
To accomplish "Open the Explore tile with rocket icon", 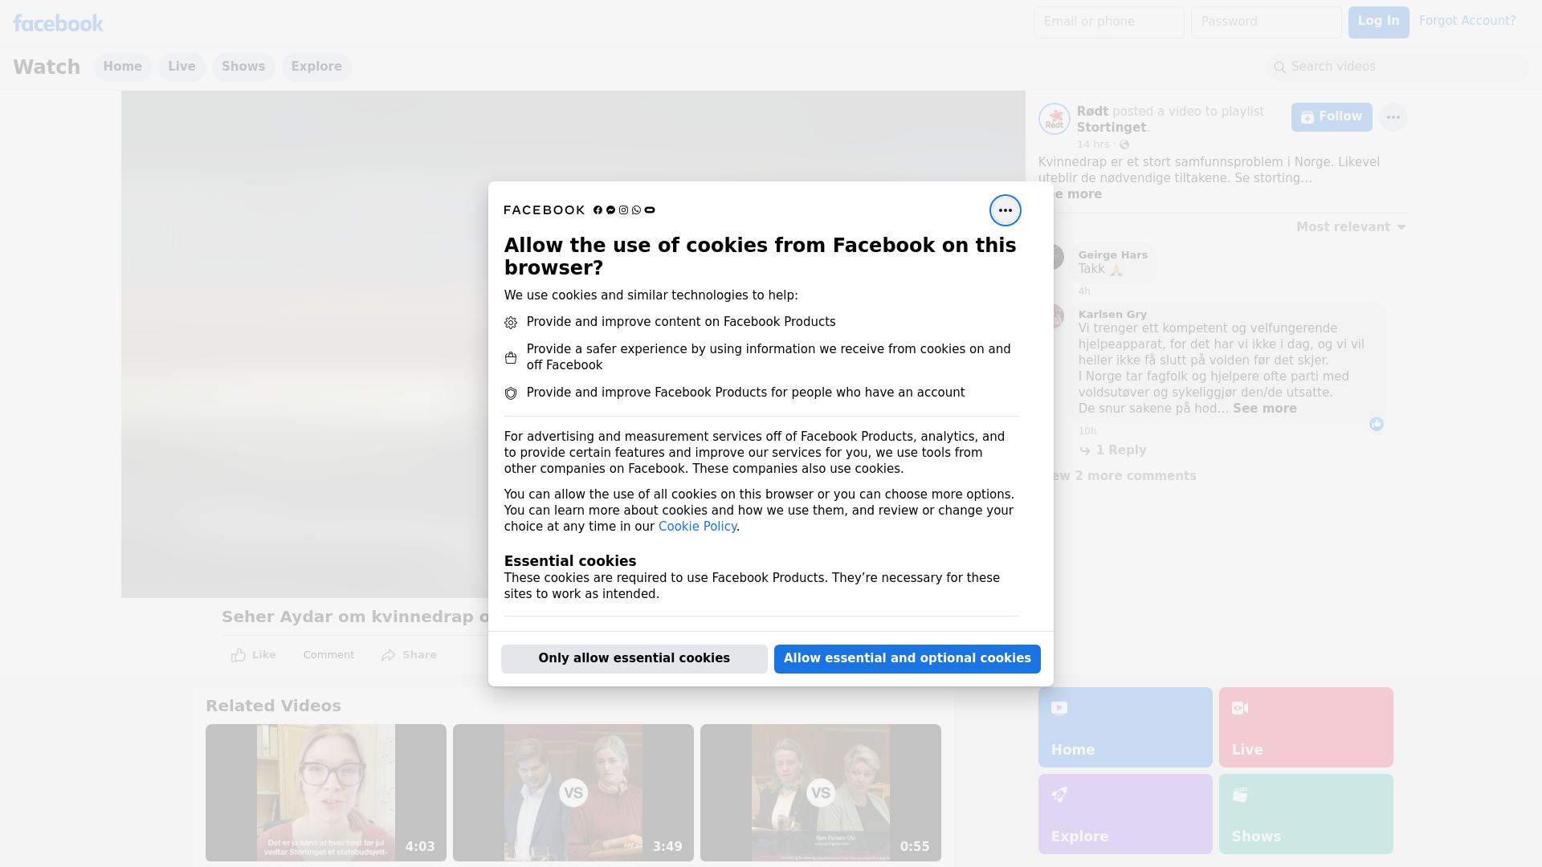I will coord(1124,813).
